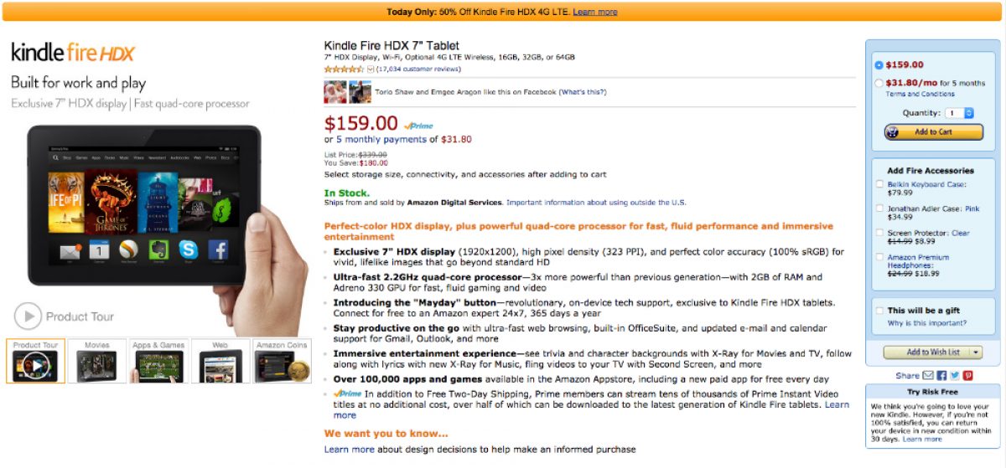This screenshot has width=1006, height=468.
Task: Switch to the Apps & Games thumbnail tab
Action: 158,361
